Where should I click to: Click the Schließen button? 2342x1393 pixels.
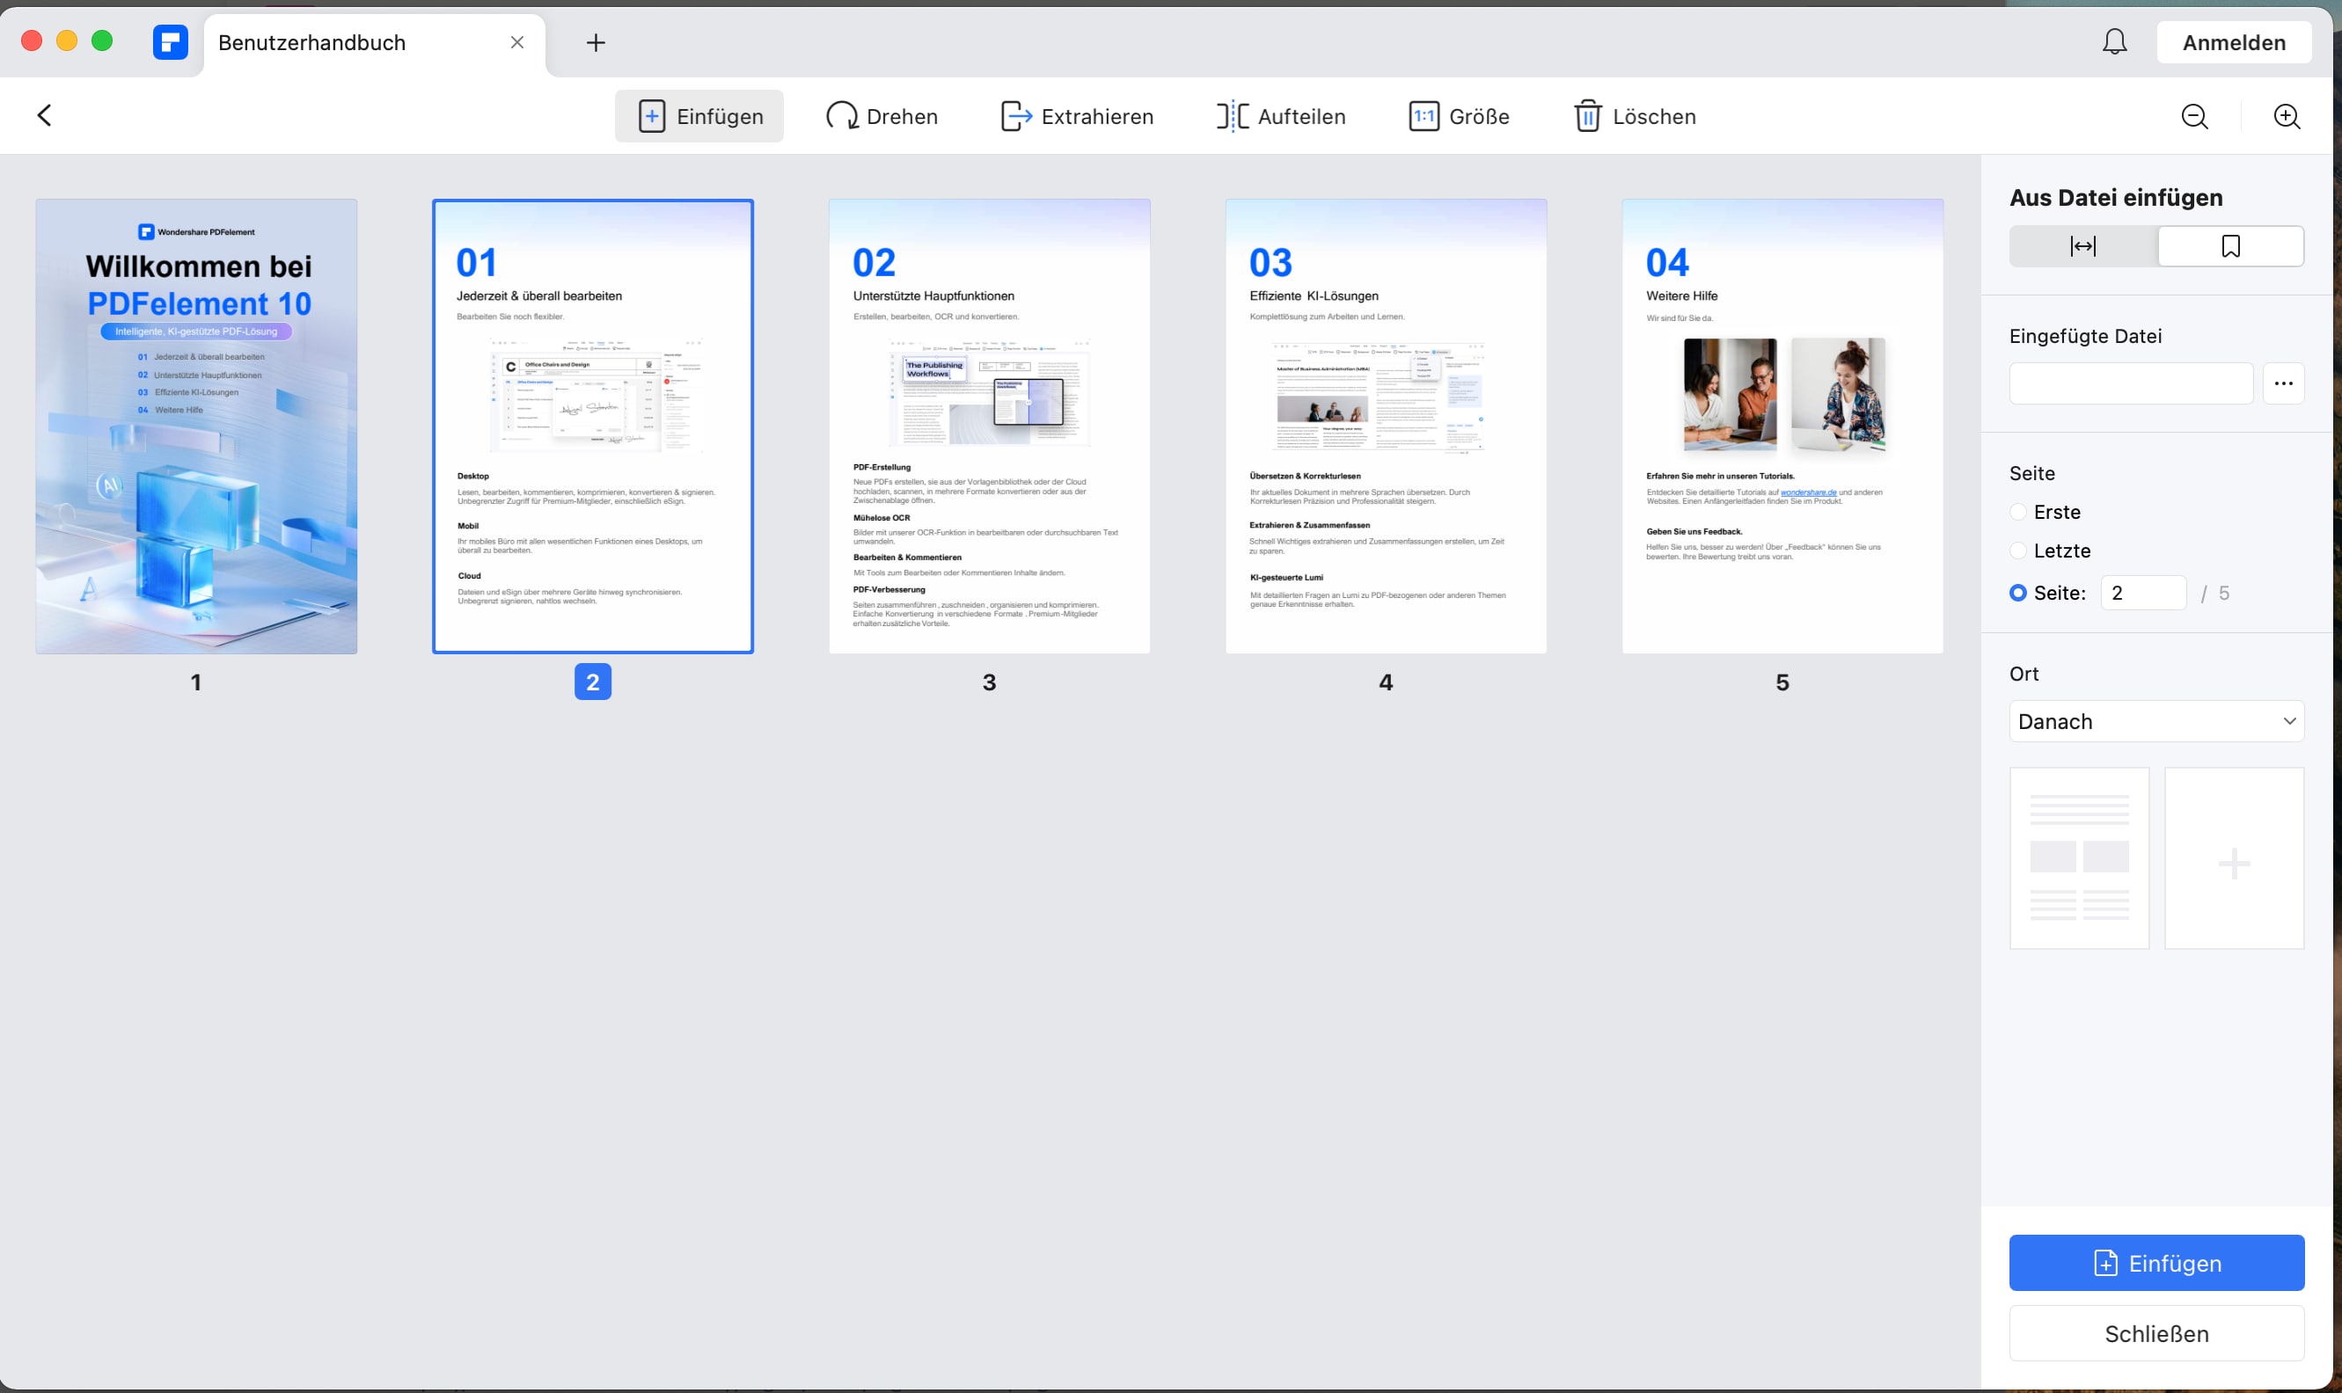(x=2156, y=1333)
